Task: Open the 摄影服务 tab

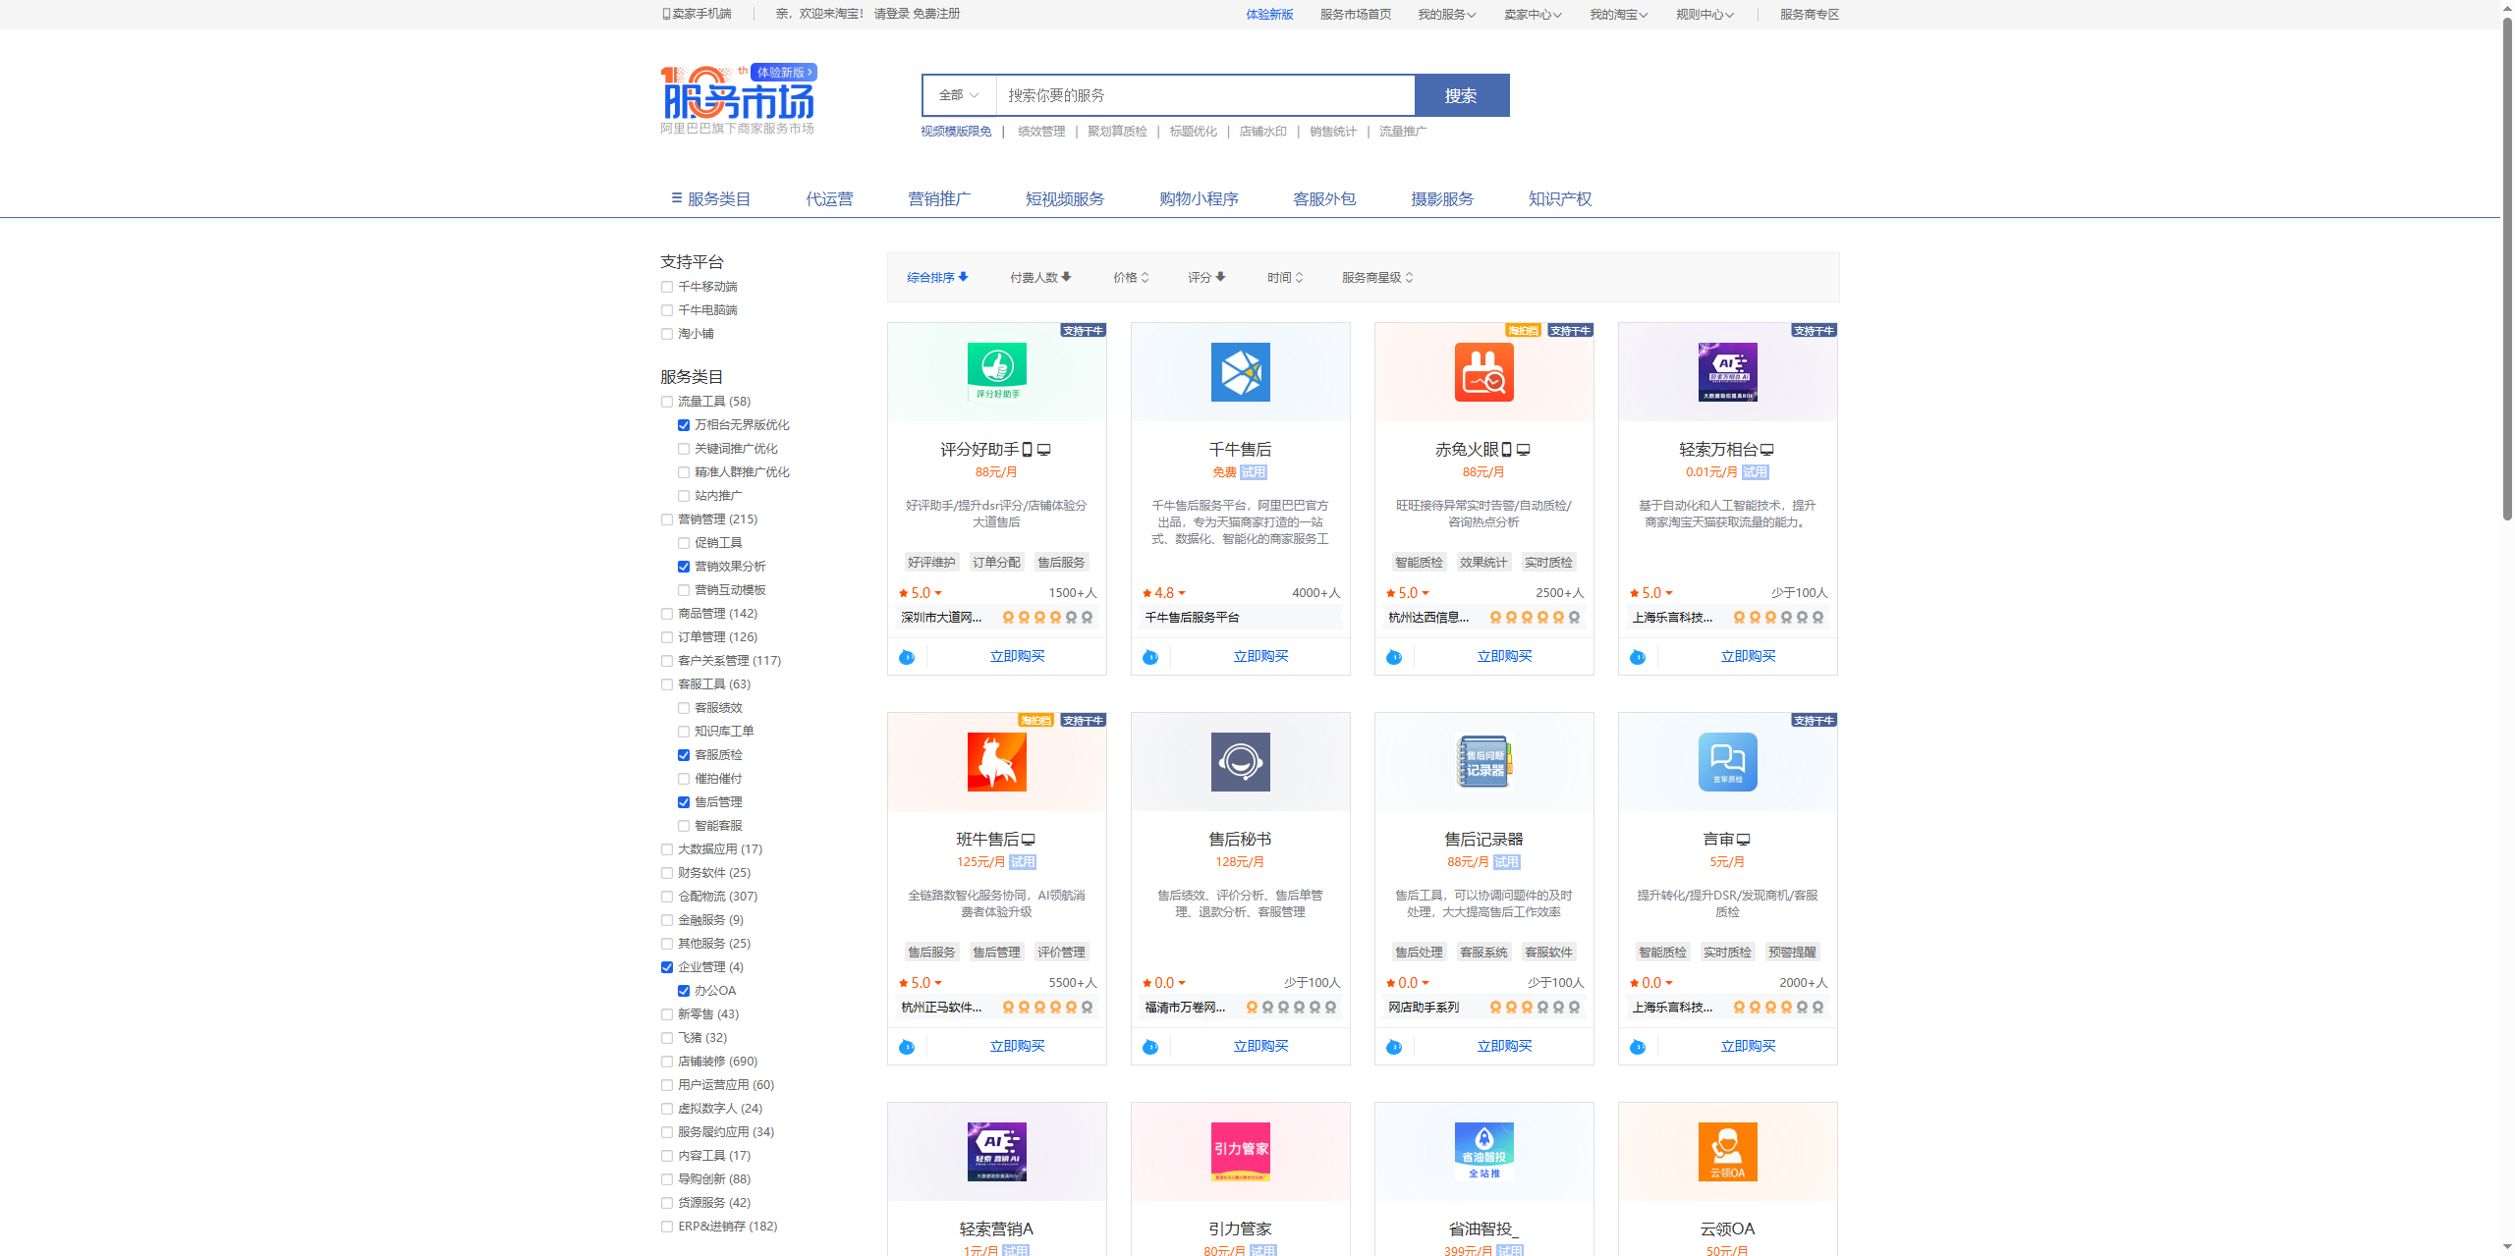Action: pos(1442,199)
